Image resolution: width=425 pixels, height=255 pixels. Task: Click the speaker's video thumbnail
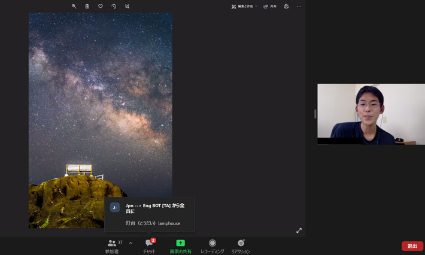click(x=371, y=114)
